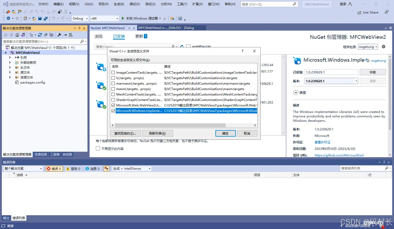Expand the 头文件 folder node
This screenshot has width=394, height=229.
[x=10, y=67]
